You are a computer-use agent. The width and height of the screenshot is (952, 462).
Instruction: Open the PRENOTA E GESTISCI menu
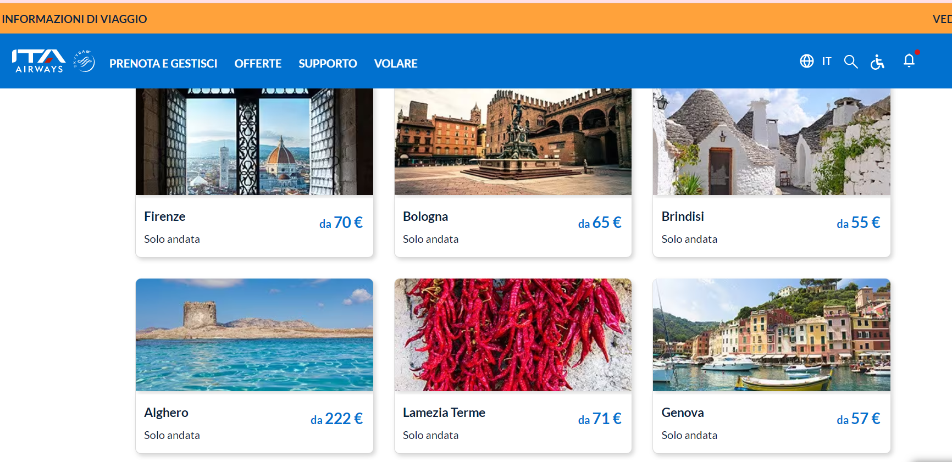[163, 64]
